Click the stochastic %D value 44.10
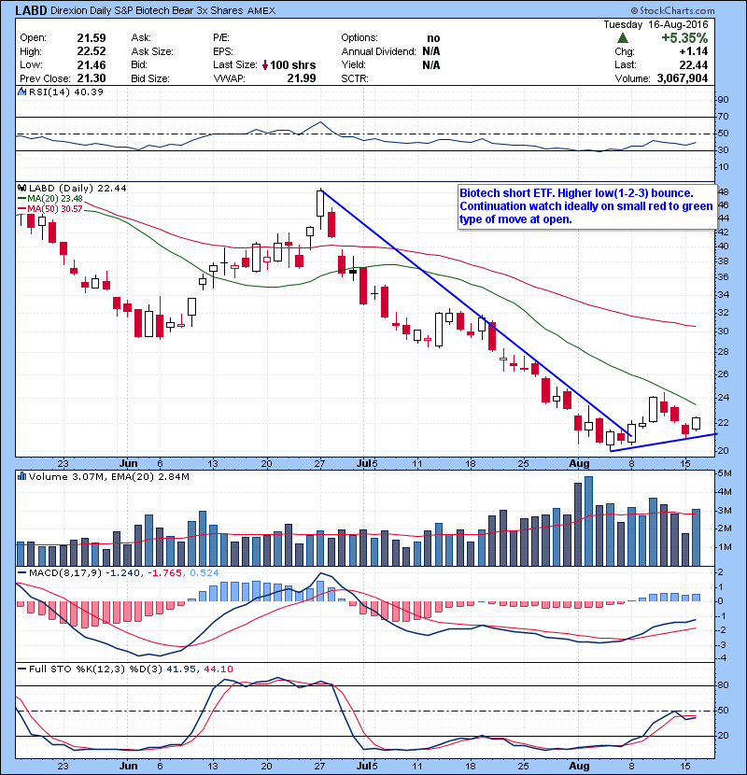747x775 pixels. tap(218, 669)
